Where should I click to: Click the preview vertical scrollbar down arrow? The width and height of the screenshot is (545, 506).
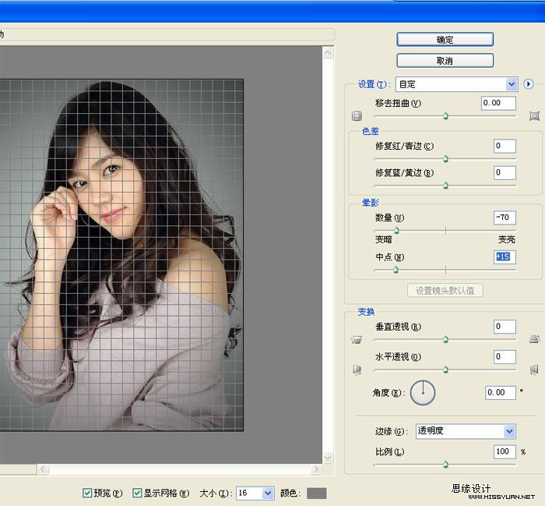point(328,458)
